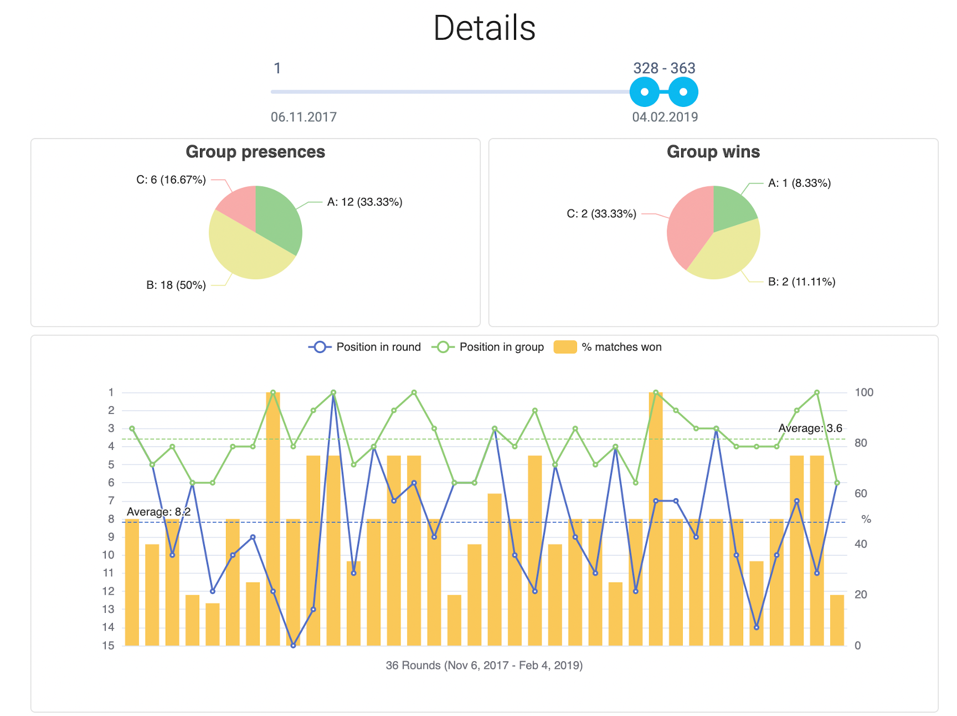Screen dimensions: 957x716
Task: Toggle the 'Position in round' legend series
Action: click(378, 347)
